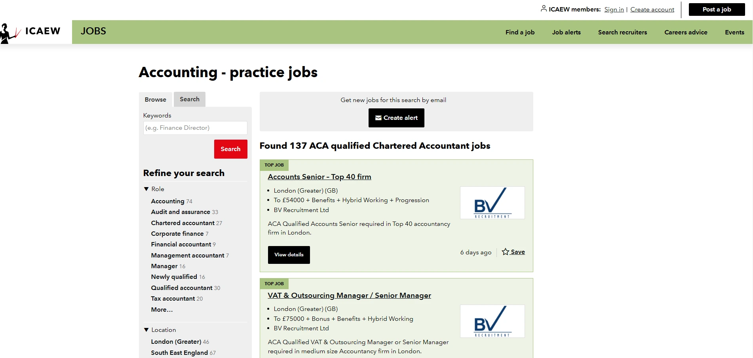Viewport: 753px width, 358px height.
Task: Click the Post a job button
Action: click(x=717, y=9)
